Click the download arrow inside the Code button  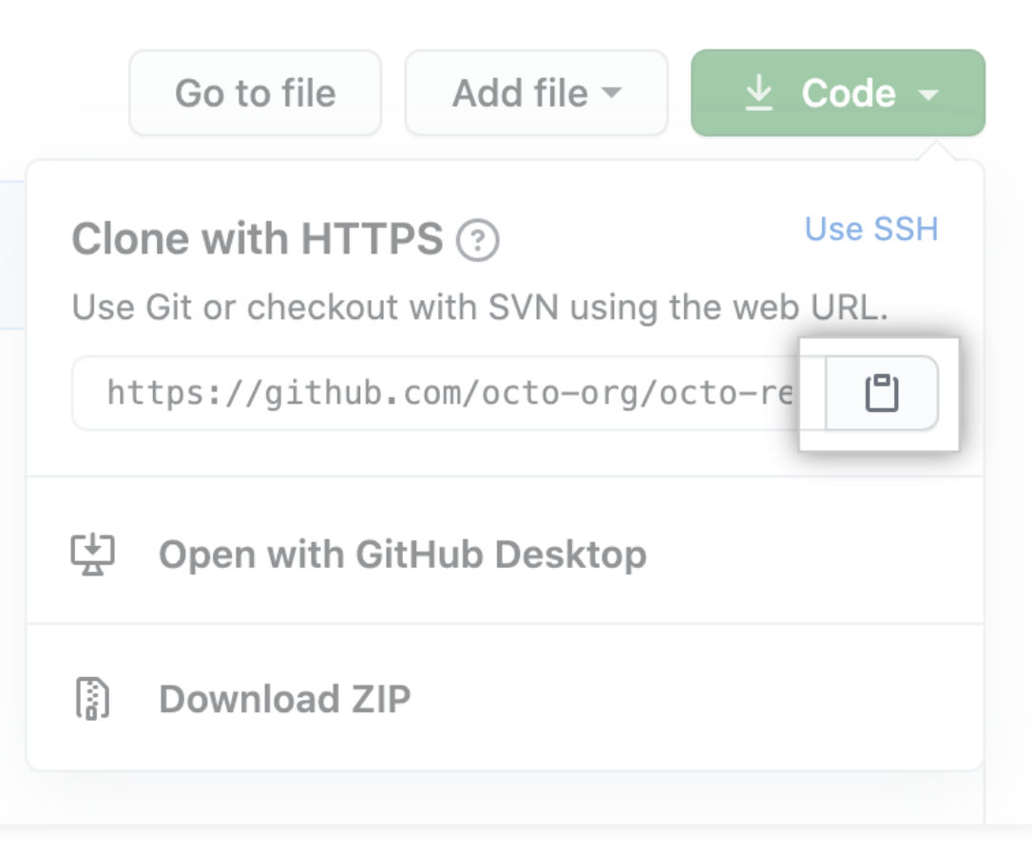pos(760,92)
